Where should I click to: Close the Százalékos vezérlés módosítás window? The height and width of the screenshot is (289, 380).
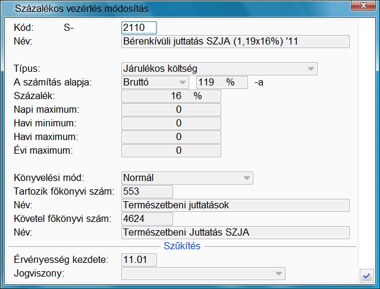pyautogui.click(x=363, y=5)
